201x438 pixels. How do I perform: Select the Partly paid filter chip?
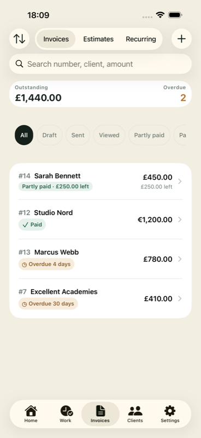149,135
